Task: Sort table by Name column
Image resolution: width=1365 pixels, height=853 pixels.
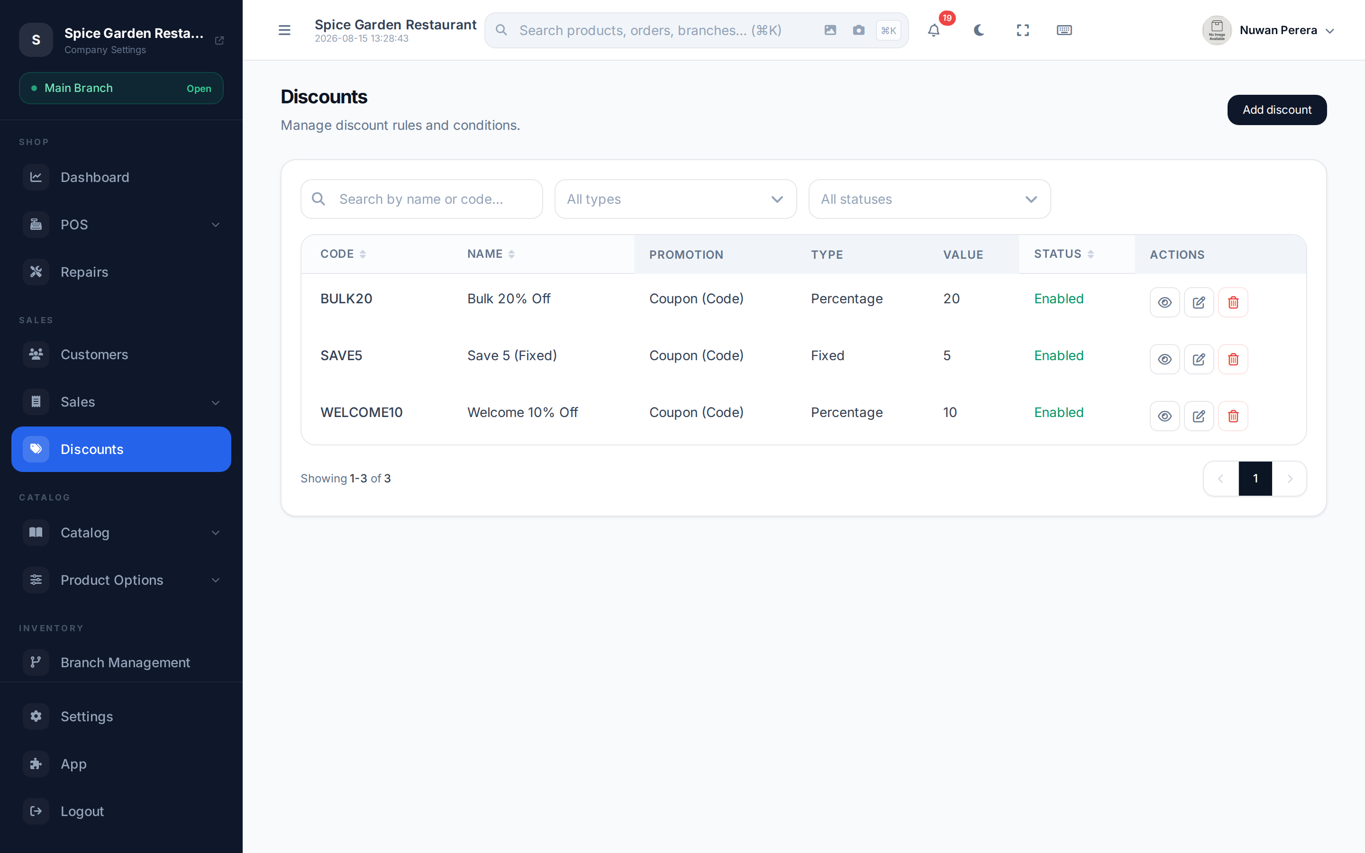Action: (x=491, y=254)
